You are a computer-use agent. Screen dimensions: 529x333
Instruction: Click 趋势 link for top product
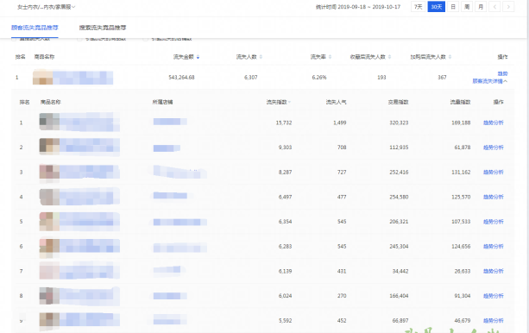point(503,73)
